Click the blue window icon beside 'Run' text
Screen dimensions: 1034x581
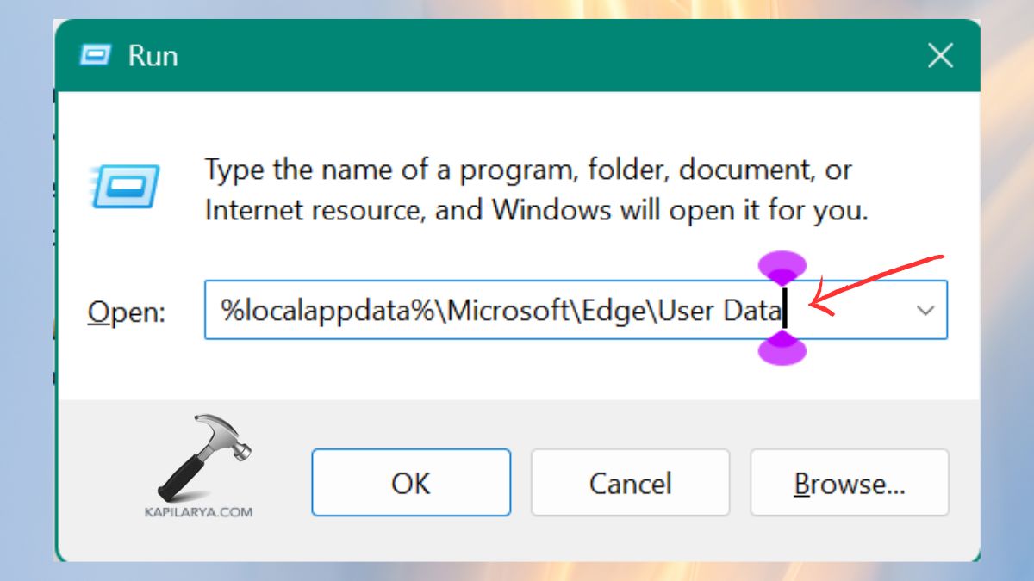click(x=95, y=54)
